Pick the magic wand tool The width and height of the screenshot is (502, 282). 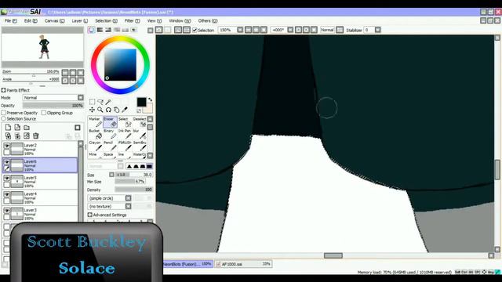(108, 102)
